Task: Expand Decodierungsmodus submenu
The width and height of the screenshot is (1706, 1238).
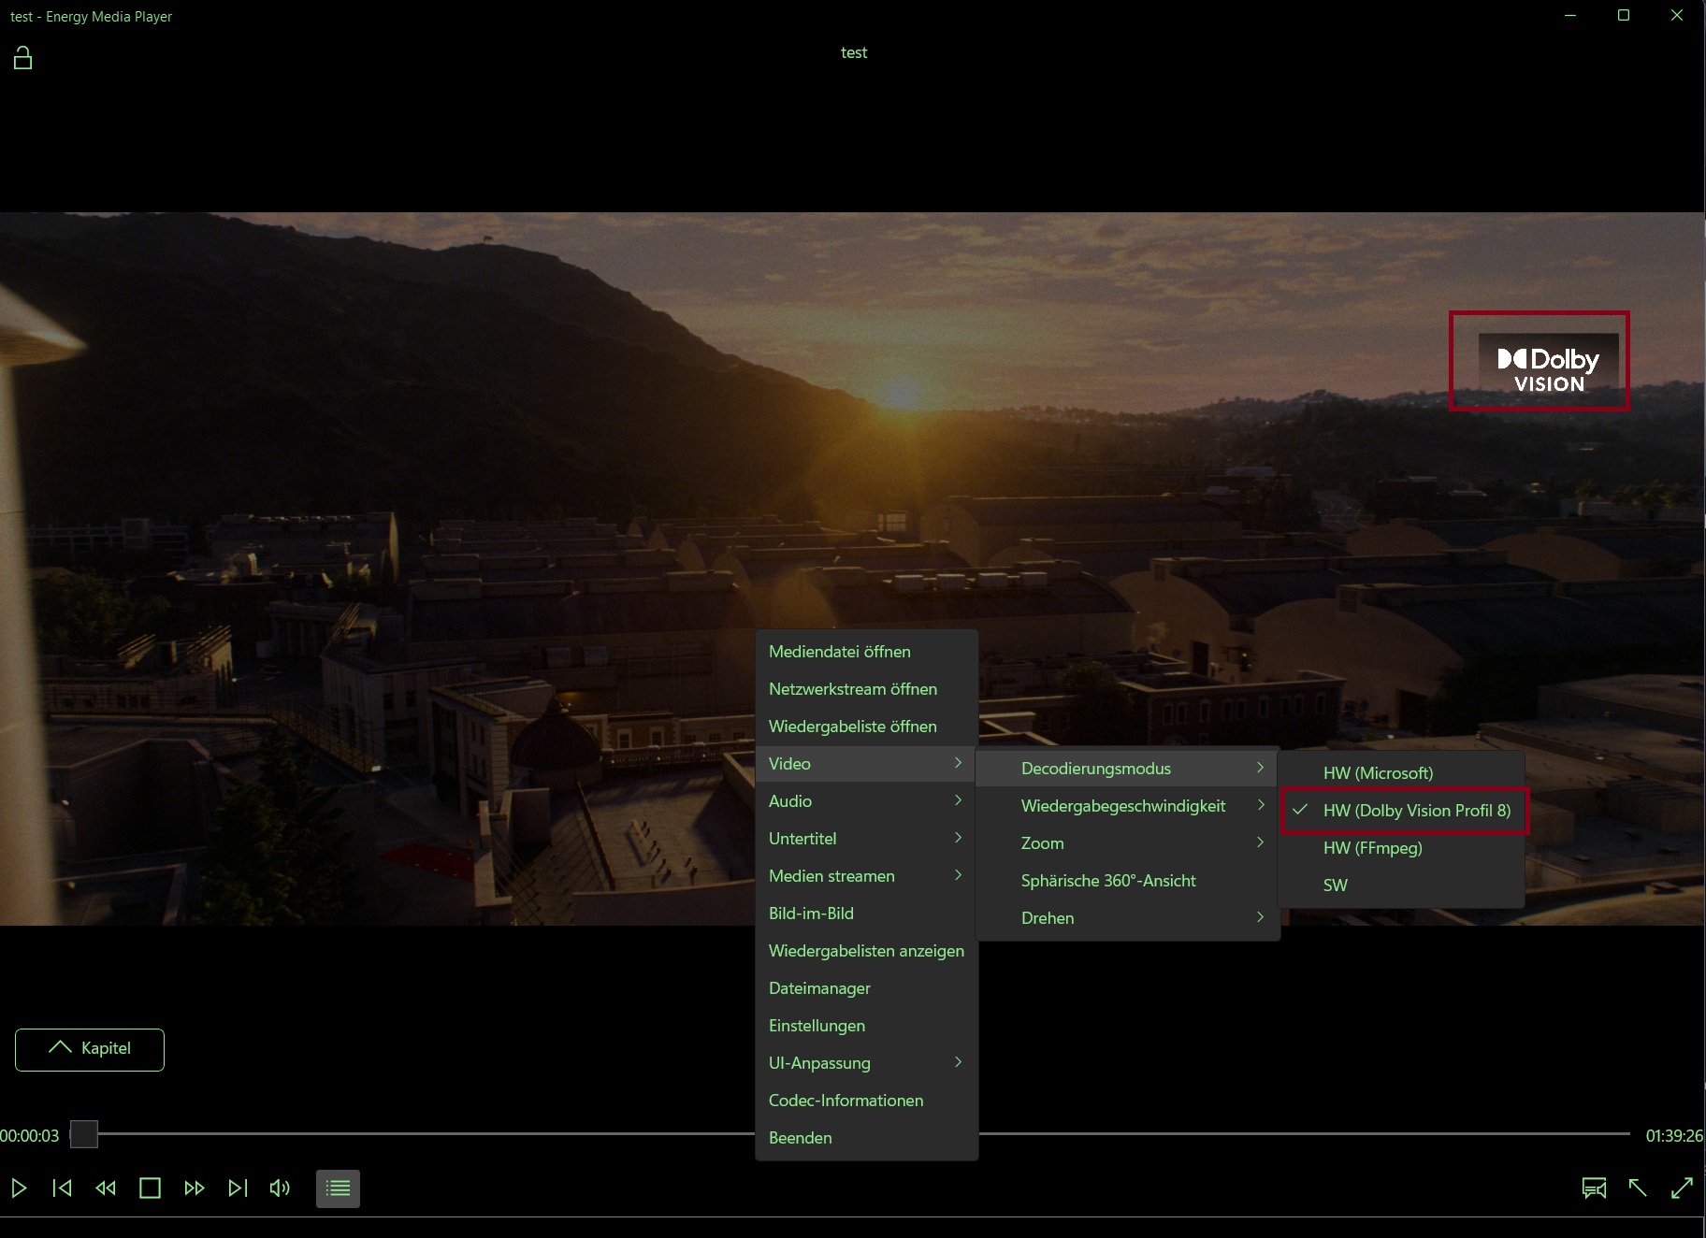Action: [1127, 769]
